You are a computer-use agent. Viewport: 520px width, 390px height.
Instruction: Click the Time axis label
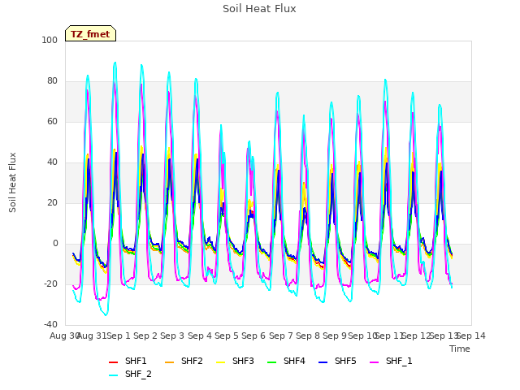tap(460, 349)
